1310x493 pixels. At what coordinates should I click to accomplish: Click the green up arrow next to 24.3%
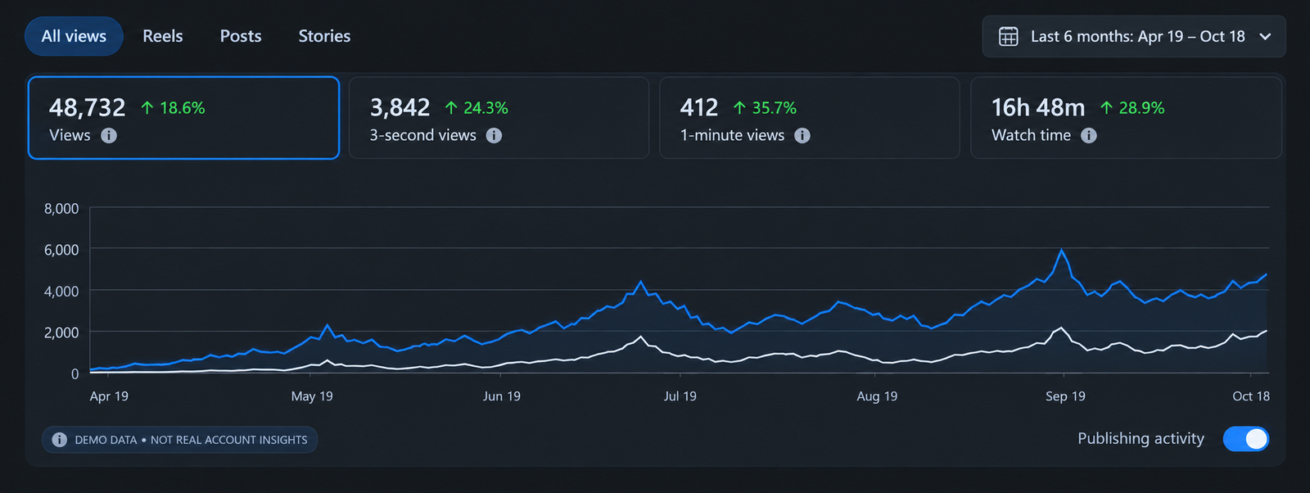[x=451, y=108]
